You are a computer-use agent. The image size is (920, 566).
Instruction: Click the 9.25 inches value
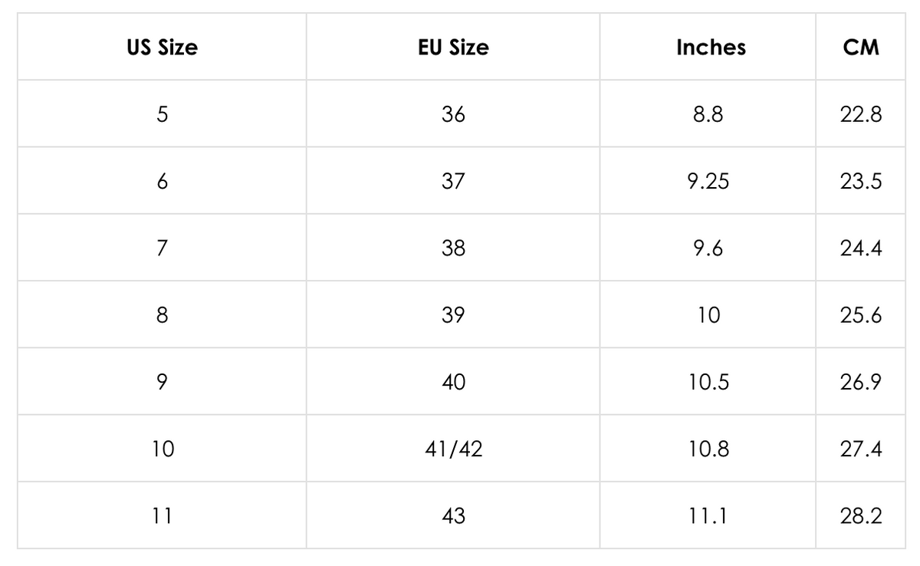(708, 182)
